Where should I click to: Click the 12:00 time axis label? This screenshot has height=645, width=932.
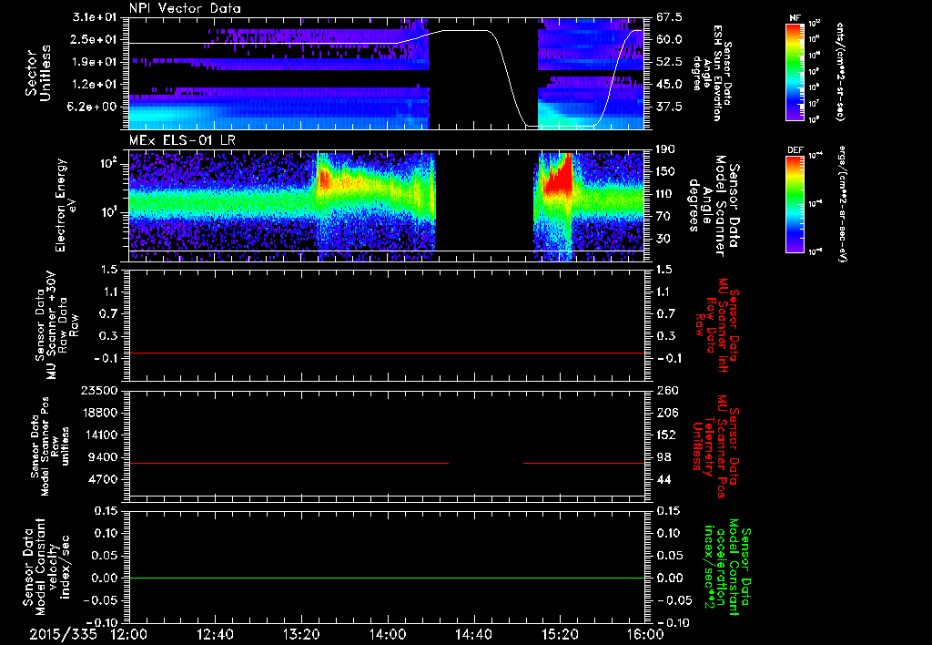pos(129,634)
